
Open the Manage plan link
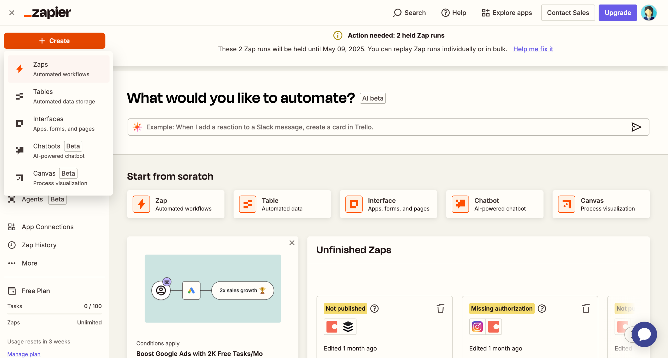click(x=24, y=354)
